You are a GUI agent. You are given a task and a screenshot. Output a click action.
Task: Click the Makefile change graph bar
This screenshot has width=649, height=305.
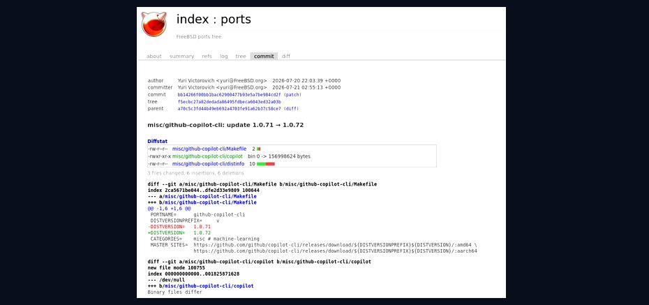(x=259, y=149)
